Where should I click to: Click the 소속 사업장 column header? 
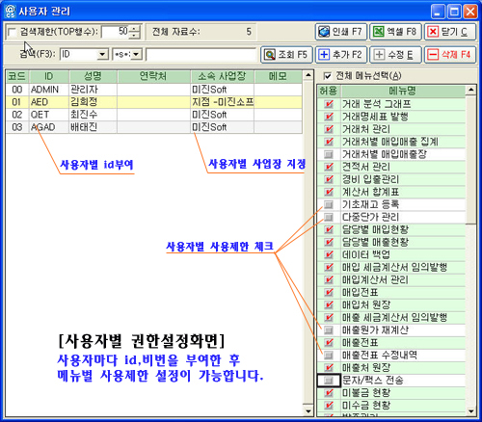pos(222,76)
